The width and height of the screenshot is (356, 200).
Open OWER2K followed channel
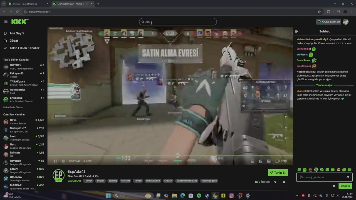[x=24, y=67]
